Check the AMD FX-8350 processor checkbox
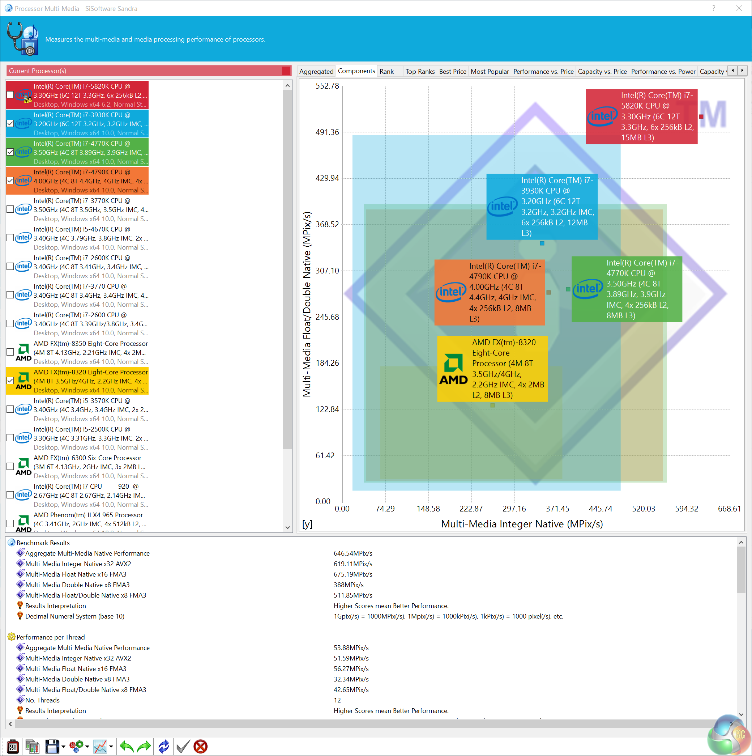This screenshot has height=756, width=752. coord(10,352)
